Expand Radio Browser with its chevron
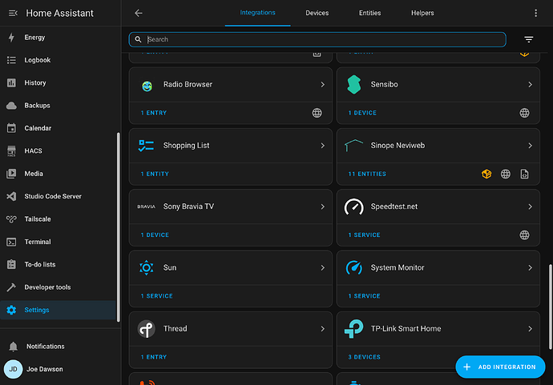This screenshot has width=553, height=385. 322,85
